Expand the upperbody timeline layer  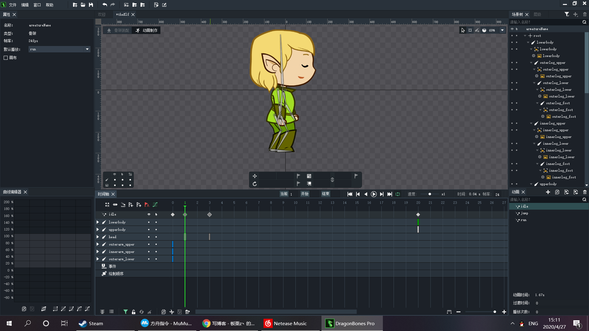[x=98, y=230]
